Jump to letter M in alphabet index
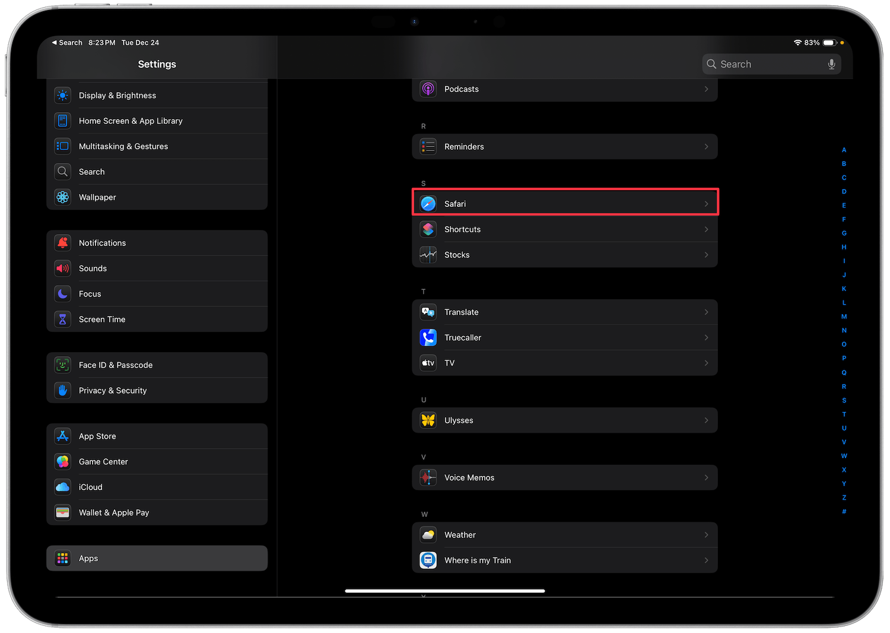890x633 pixels. click(x=844, y=316)
